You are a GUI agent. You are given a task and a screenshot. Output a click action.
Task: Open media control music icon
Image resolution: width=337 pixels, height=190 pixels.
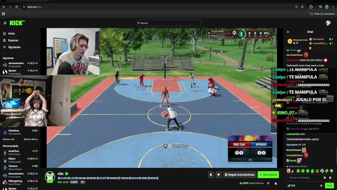pyautogui.click(x=320, y=7)
